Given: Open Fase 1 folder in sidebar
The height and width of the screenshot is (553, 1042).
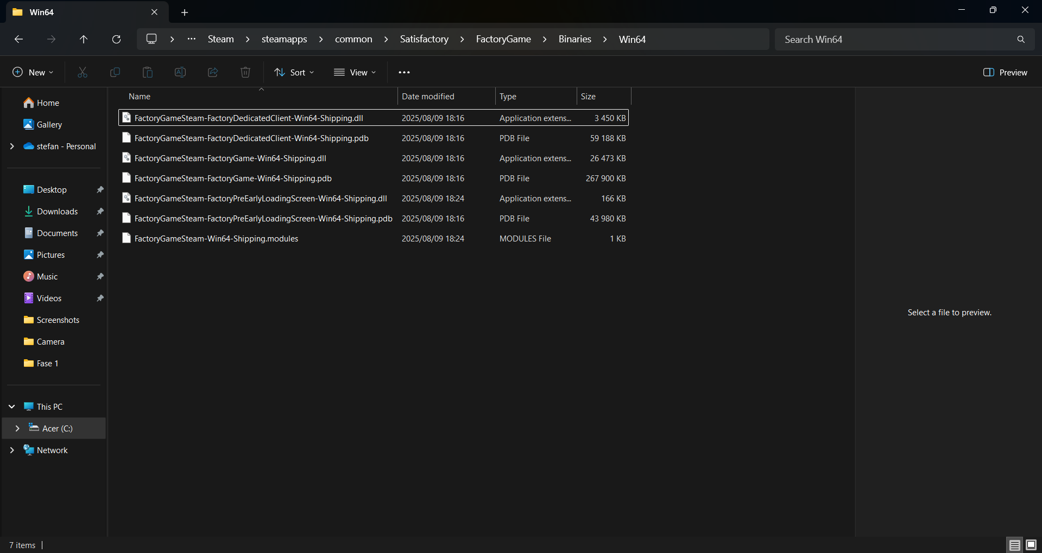Looking at the screenshot, I should (x=41, y=364).
